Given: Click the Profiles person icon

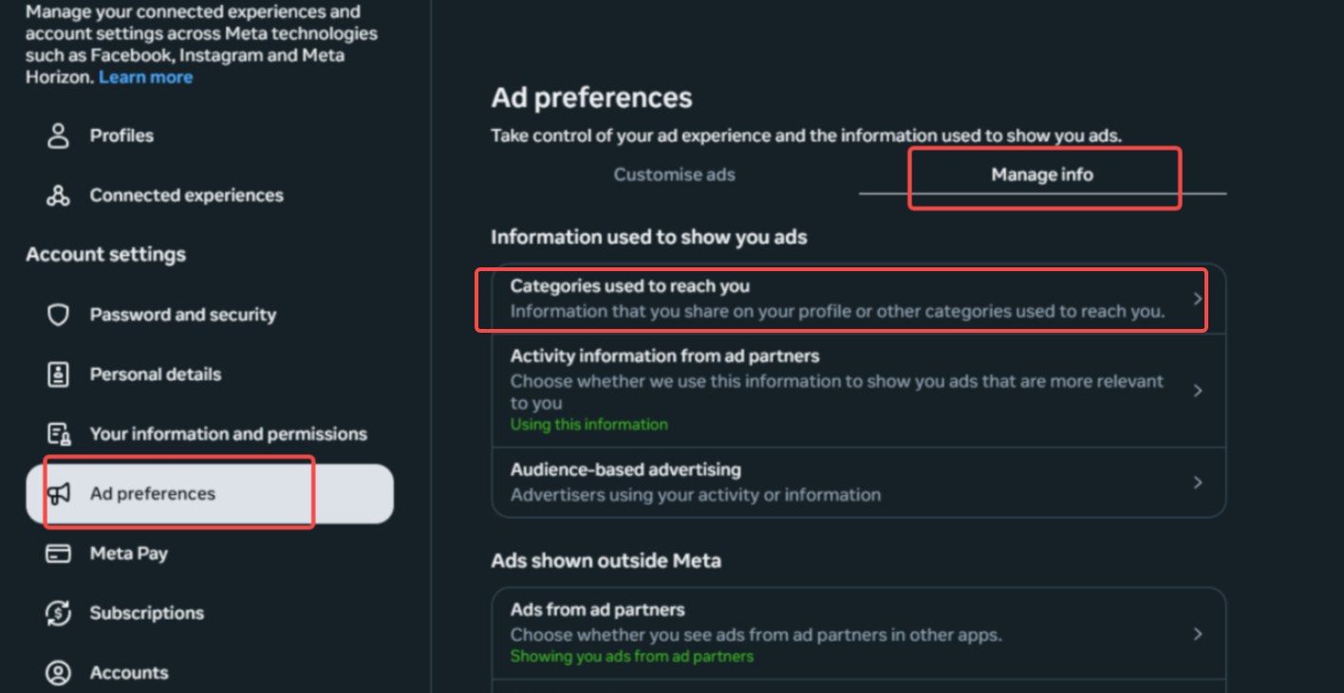Looking at the screenshot, I should click(59, 136).
